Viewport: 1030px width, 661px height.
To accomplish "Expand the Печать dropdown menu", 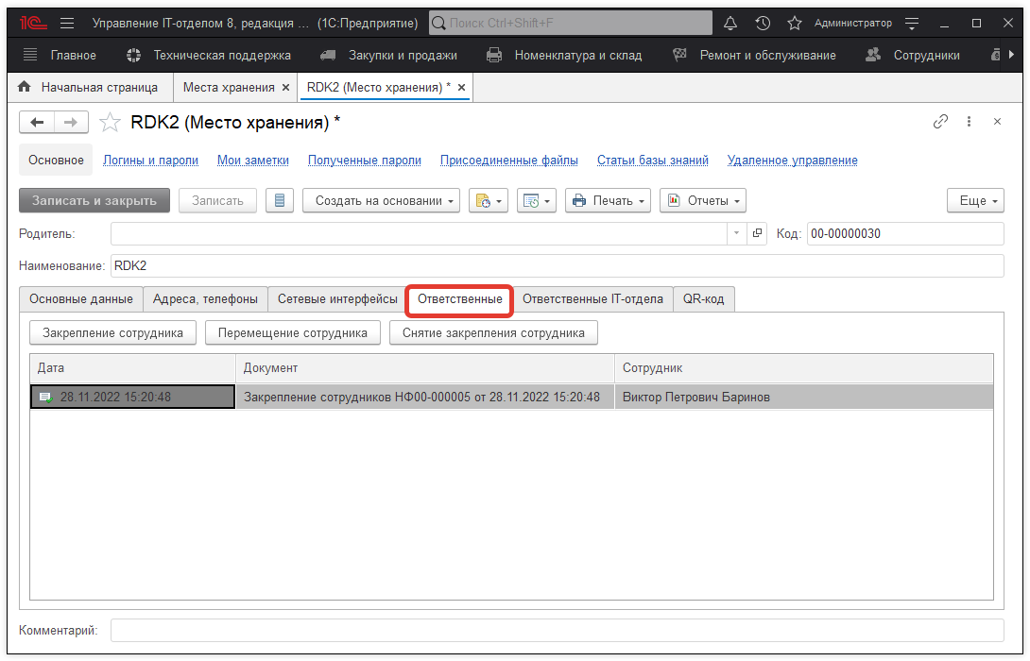I will 608,200.
